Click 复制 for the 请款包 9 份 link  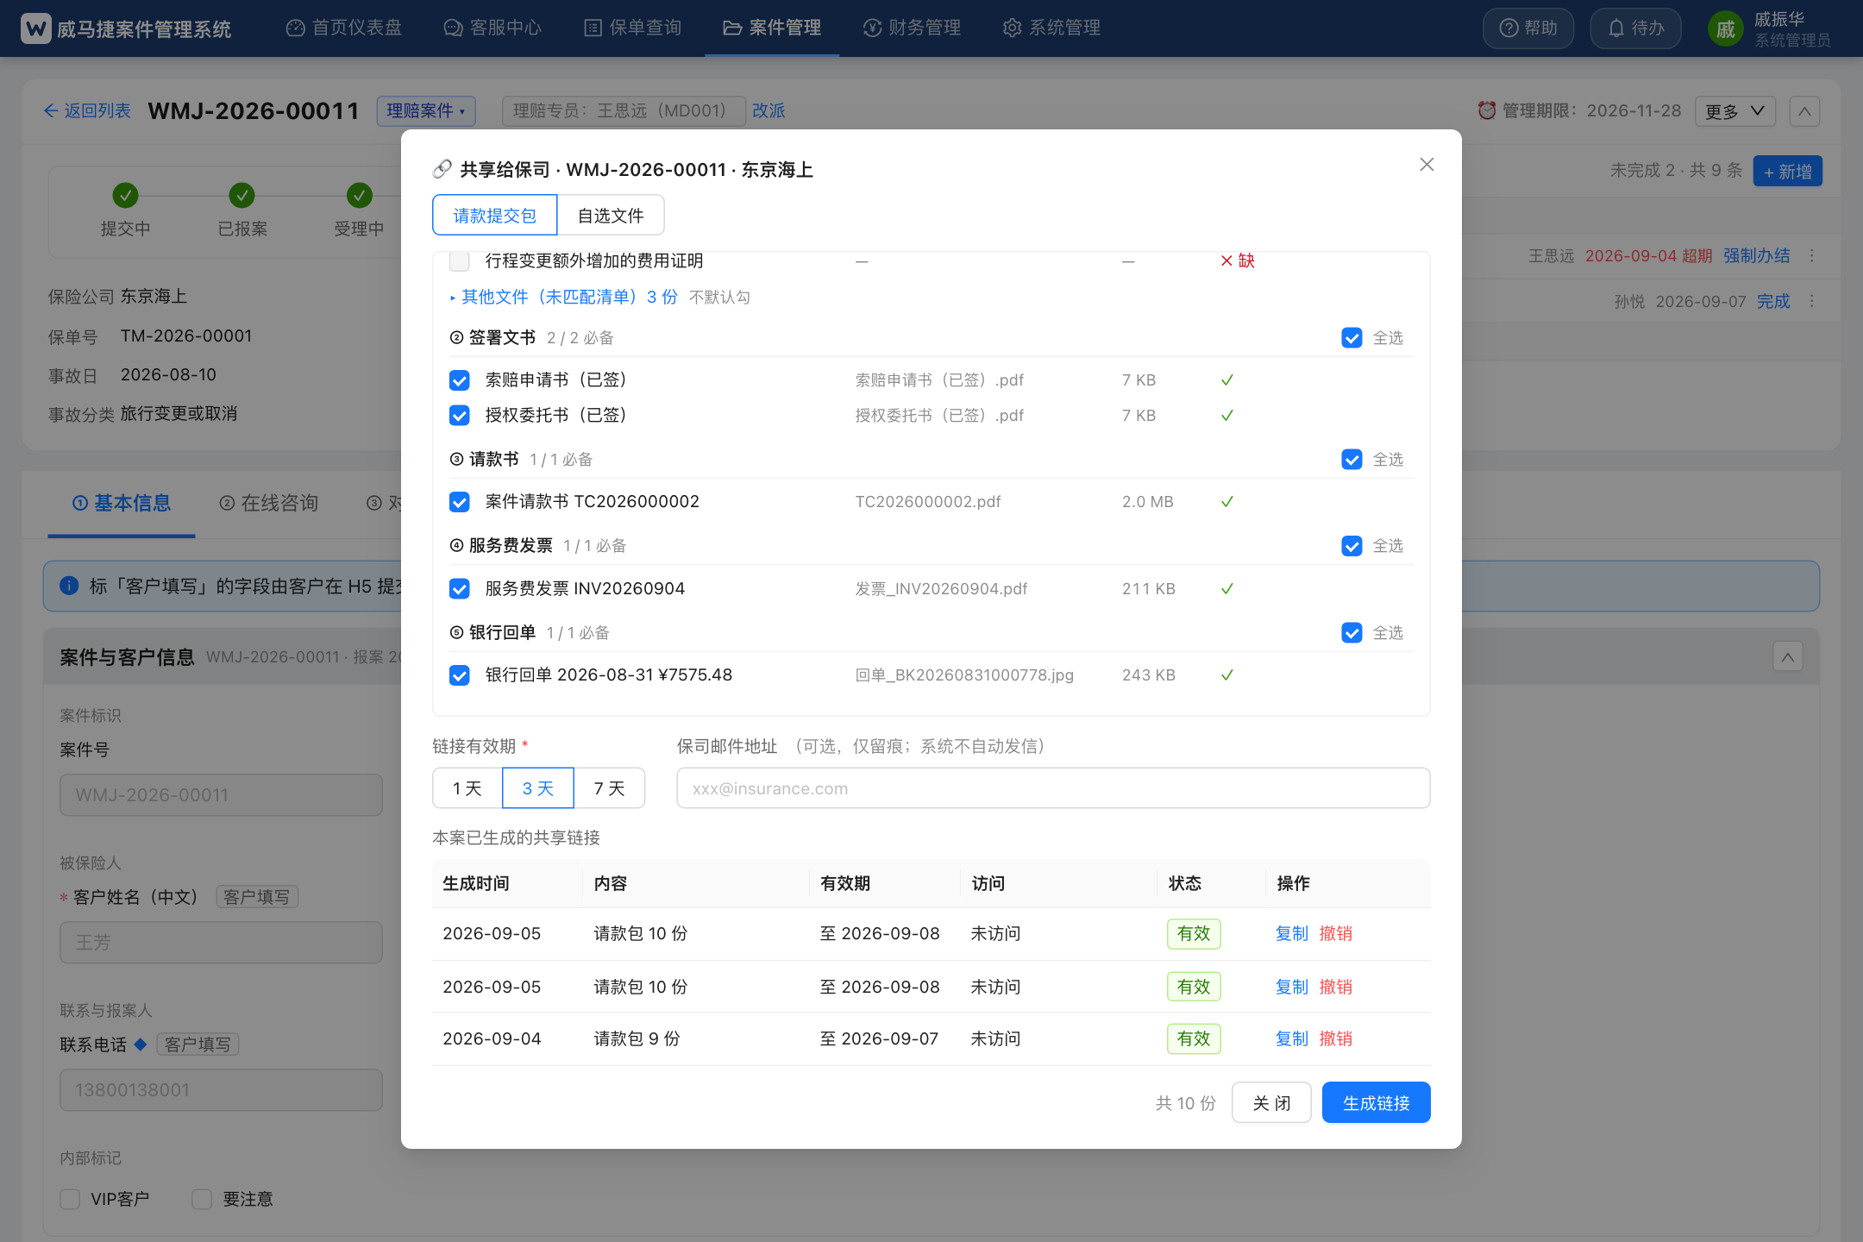(x=1292, y=1038)
